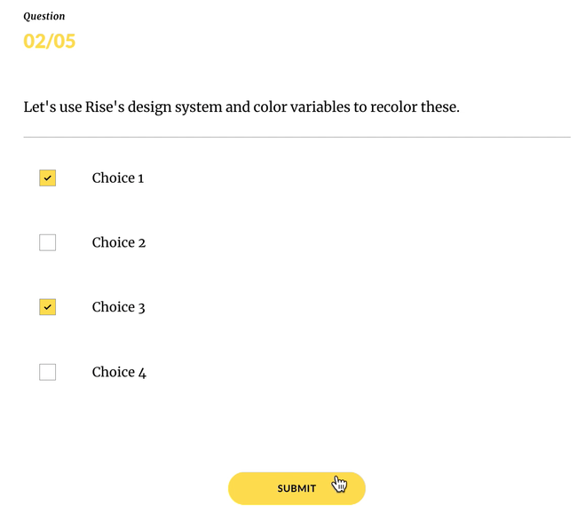Check the empty Choice 2 checkbox
Screen dimensions: 585x529
point(48,242)
